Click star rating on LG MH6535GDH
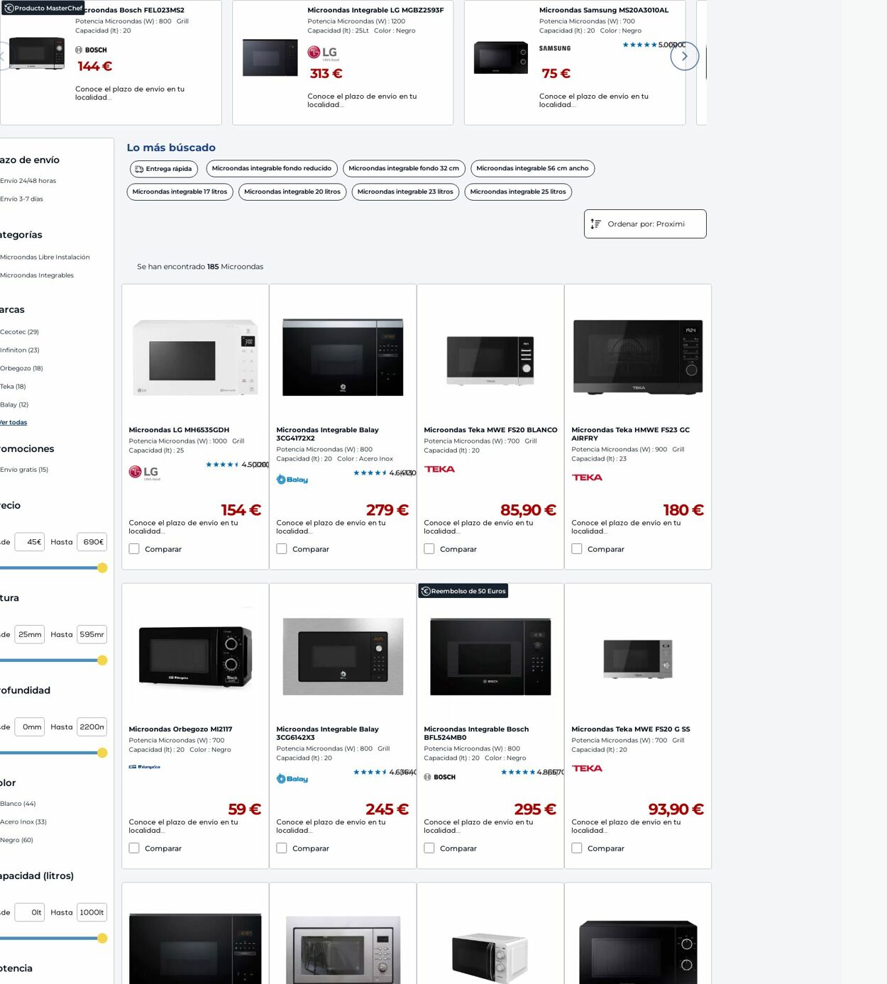Viewport: 887px width, 984px height. coord(222,465)
